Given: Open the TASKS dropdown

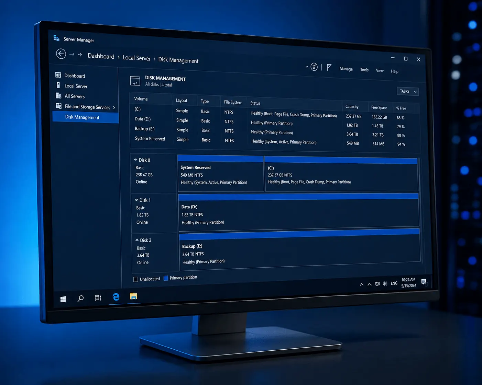Looking at the screenshot, I should pos(408,91).
